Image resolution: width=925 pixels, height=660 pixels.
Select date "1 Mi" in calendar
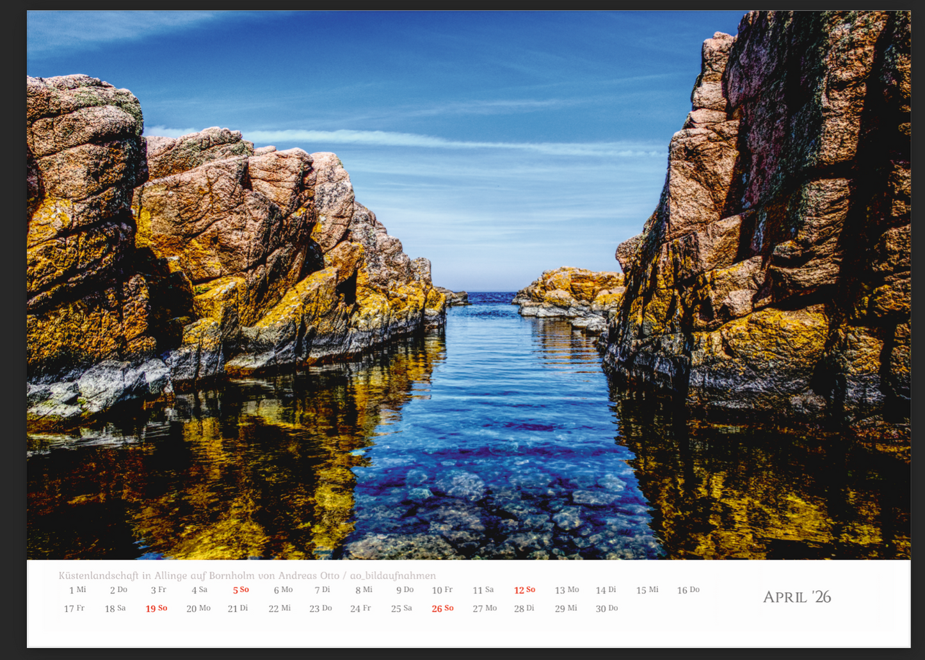pos(77,590)
